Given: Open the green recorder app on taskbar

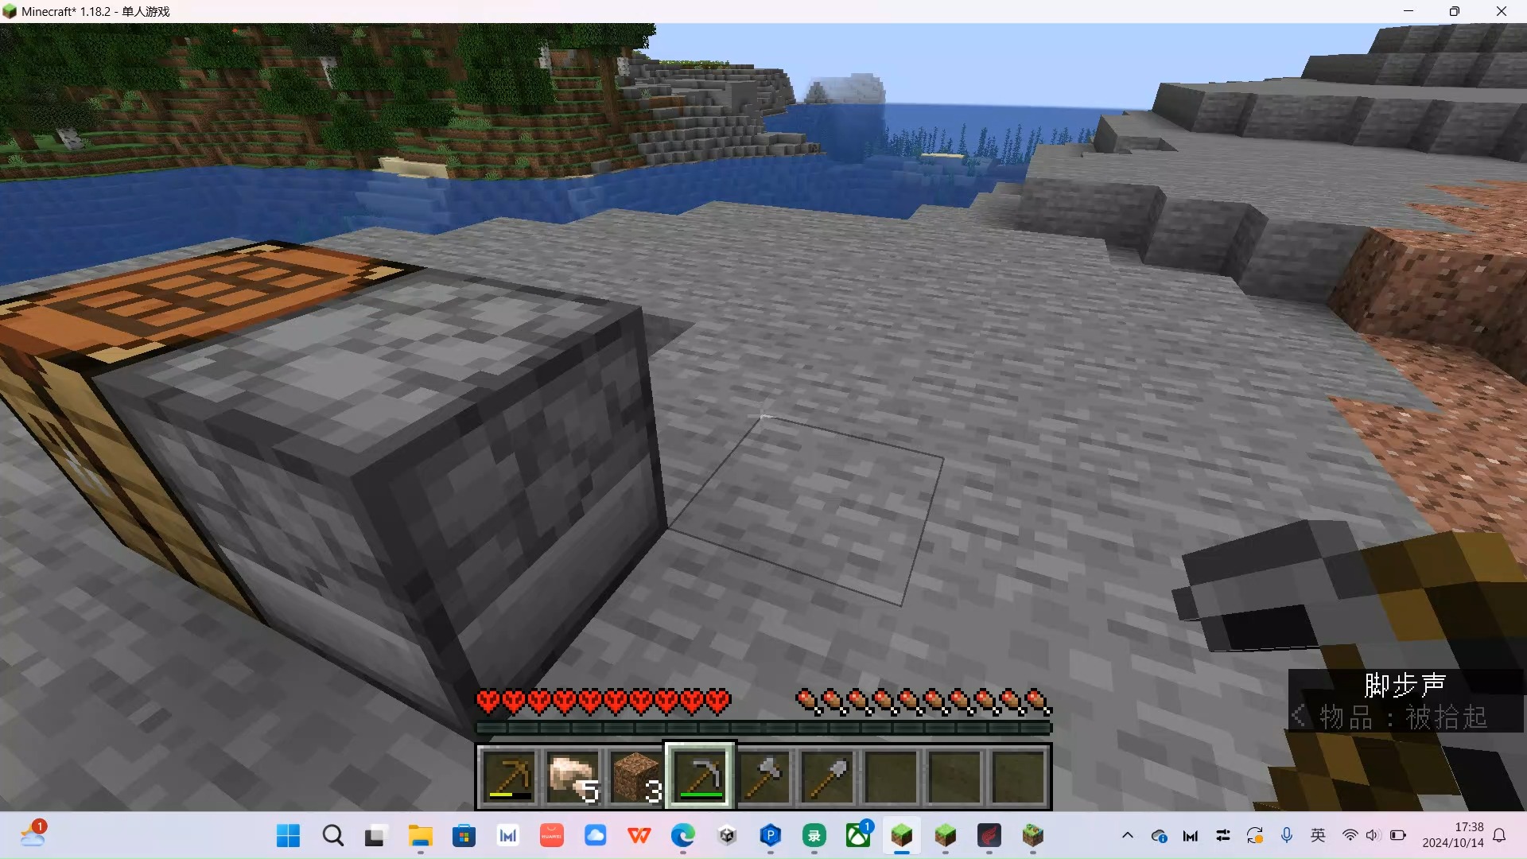Looking at the screenshot, I should pos(814,836).
